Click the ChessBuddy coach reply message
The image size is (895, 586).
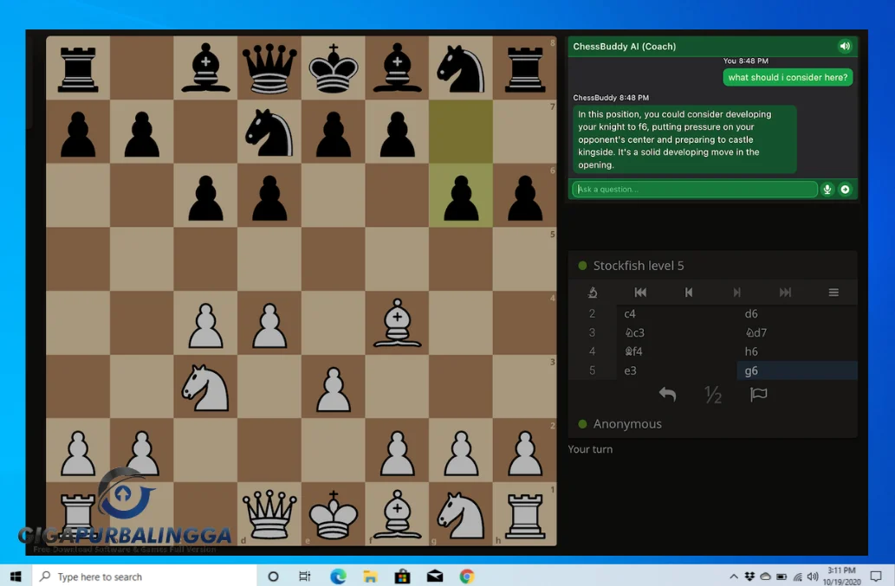pyautogui.click(x=684, y=139)
